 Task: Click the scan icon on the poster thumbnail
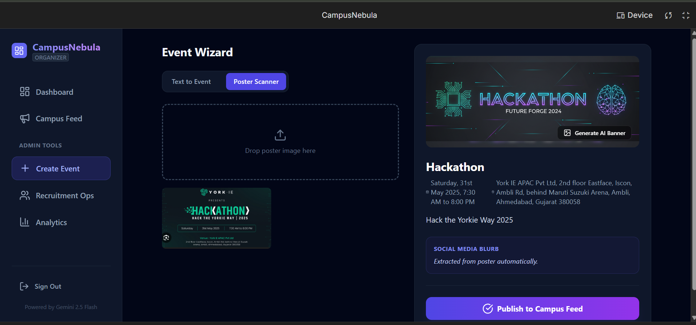pyautogui.click(x=166, y=237)
